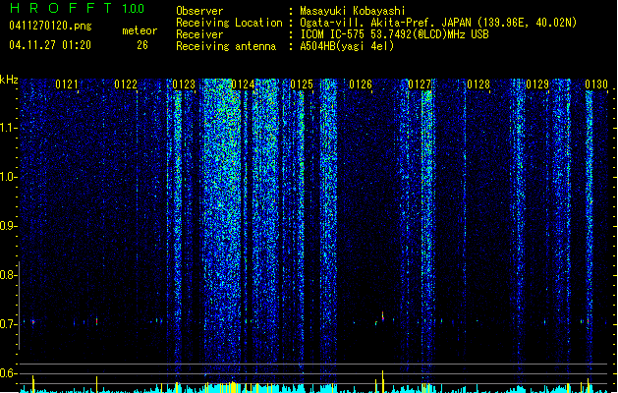Click the 0125 time marker
Image resolution: width=618 pixels, height=393 pixels.
(302, 84)
